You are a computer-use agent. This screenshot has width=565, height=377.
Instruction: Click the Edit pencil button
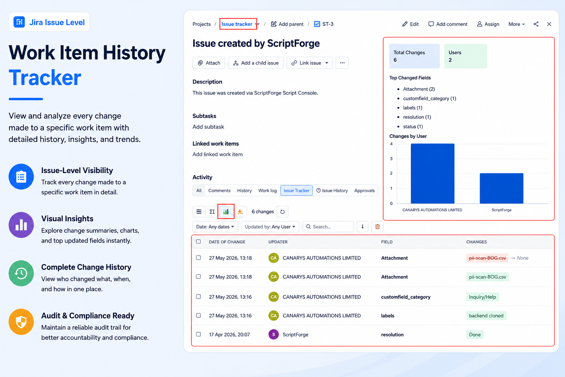(410, 24)
